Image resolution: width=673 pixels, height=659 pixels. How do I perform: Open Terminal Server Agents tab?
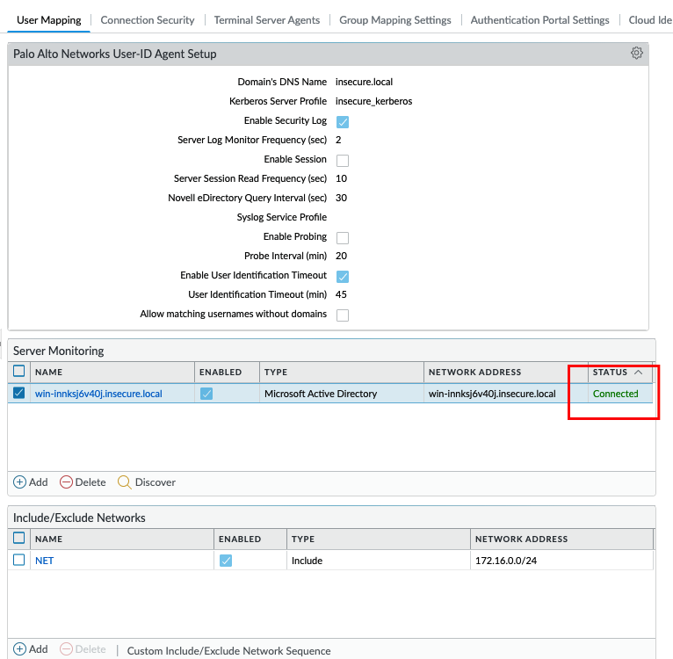[x=267, y=20]
